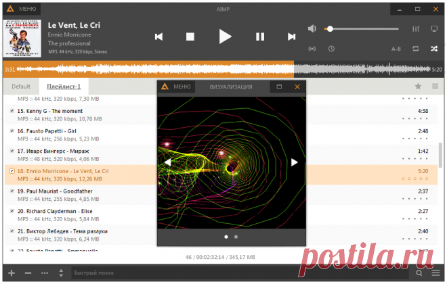Select second visualization page dot
This screenshot has width=447, height=284.
tap(236, 237)
